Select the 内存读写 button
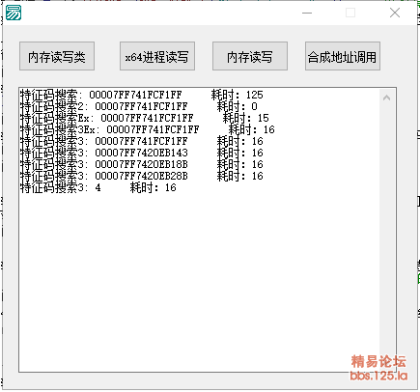The image size is (420, 392). [250, 56]
